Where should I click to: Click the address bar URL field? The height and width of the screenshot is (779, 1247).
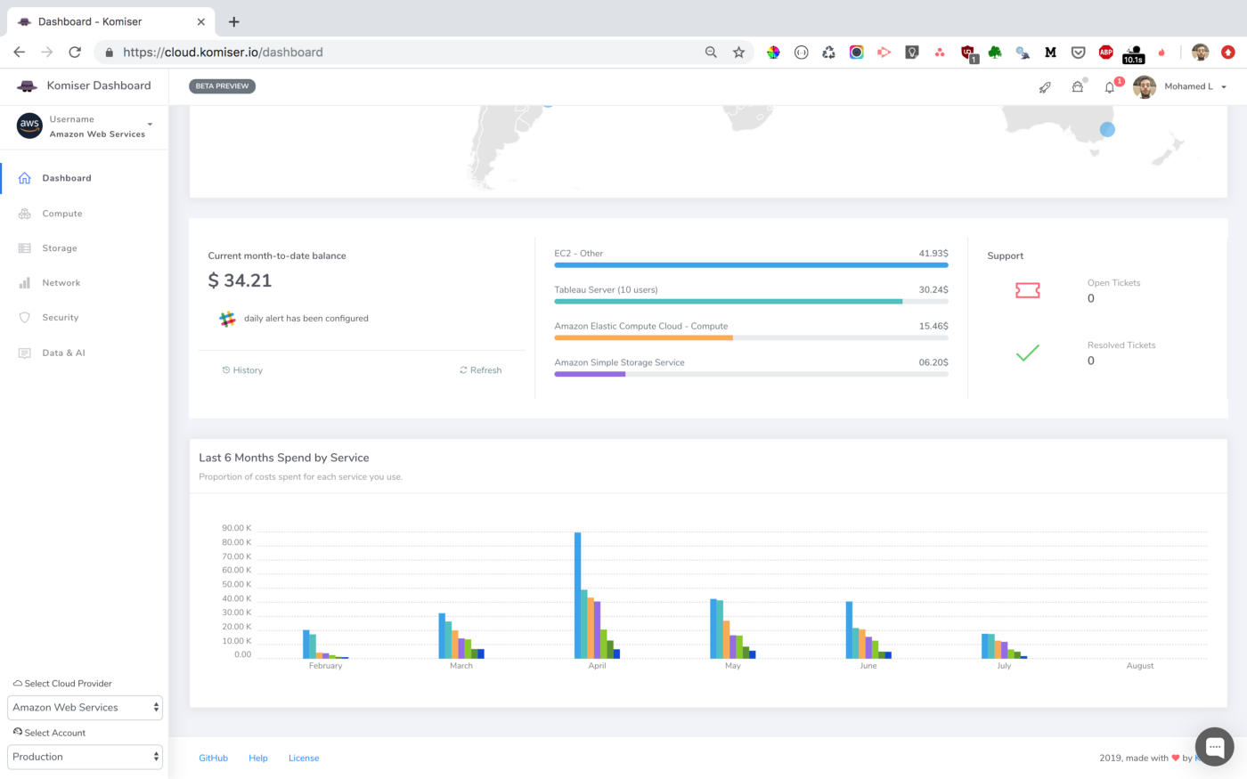coord(401,53)
